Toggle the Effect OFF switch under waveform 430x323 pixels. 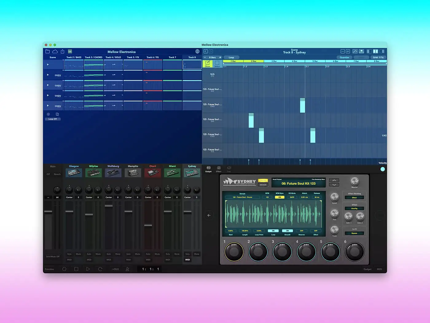316,231
